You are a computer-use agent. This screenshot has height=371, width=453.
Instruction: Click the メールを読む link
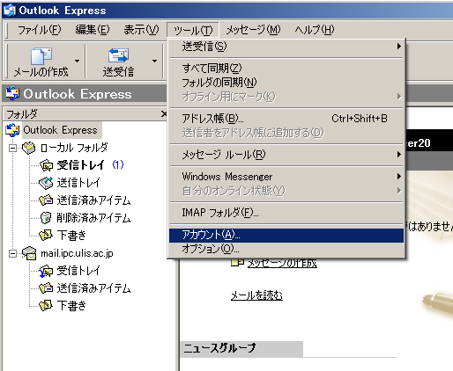[x=256, y=295]
